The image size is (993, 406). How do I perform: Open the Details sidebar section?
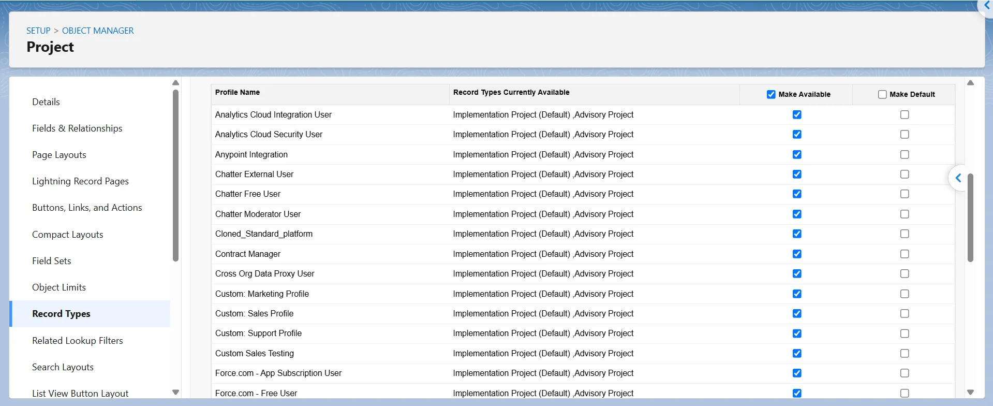point(46,102)
